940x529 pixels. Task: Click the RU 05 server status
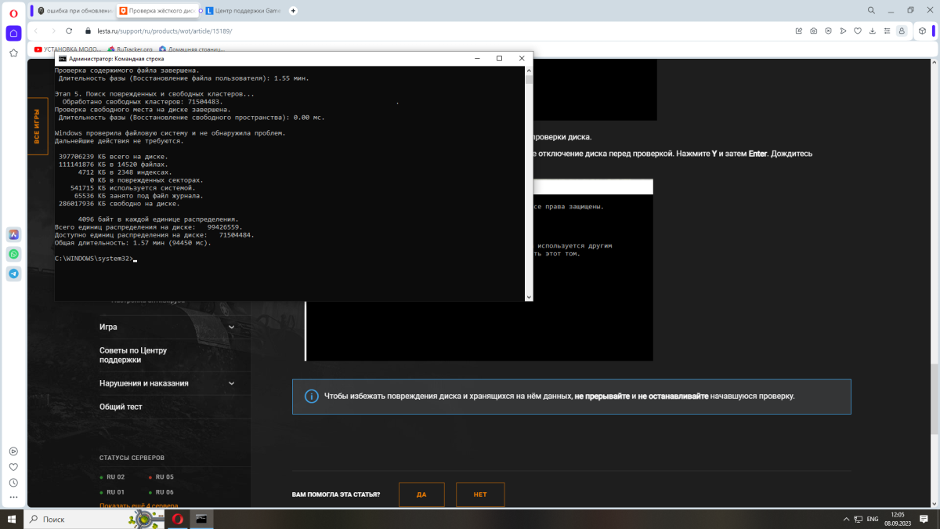pos(161,477)
